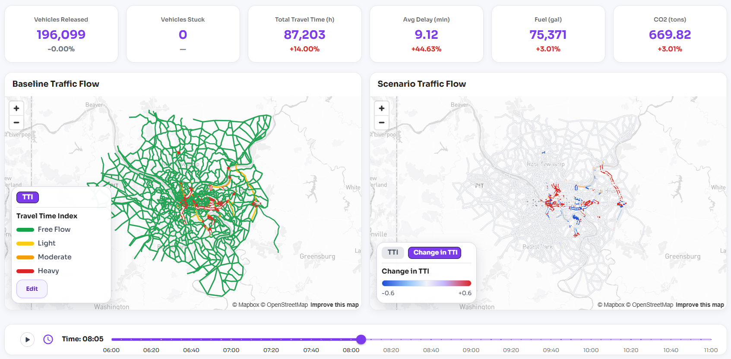731x359 pixels.
Task: Click the timeline slider handle at 08:05
Action: pos(361,340)
